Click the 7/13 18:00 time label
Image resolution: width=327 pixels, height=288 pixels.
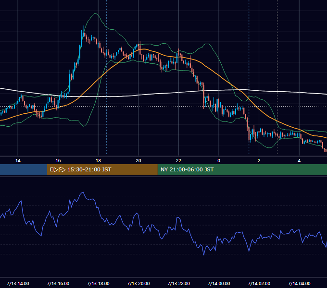pos(98,283)
